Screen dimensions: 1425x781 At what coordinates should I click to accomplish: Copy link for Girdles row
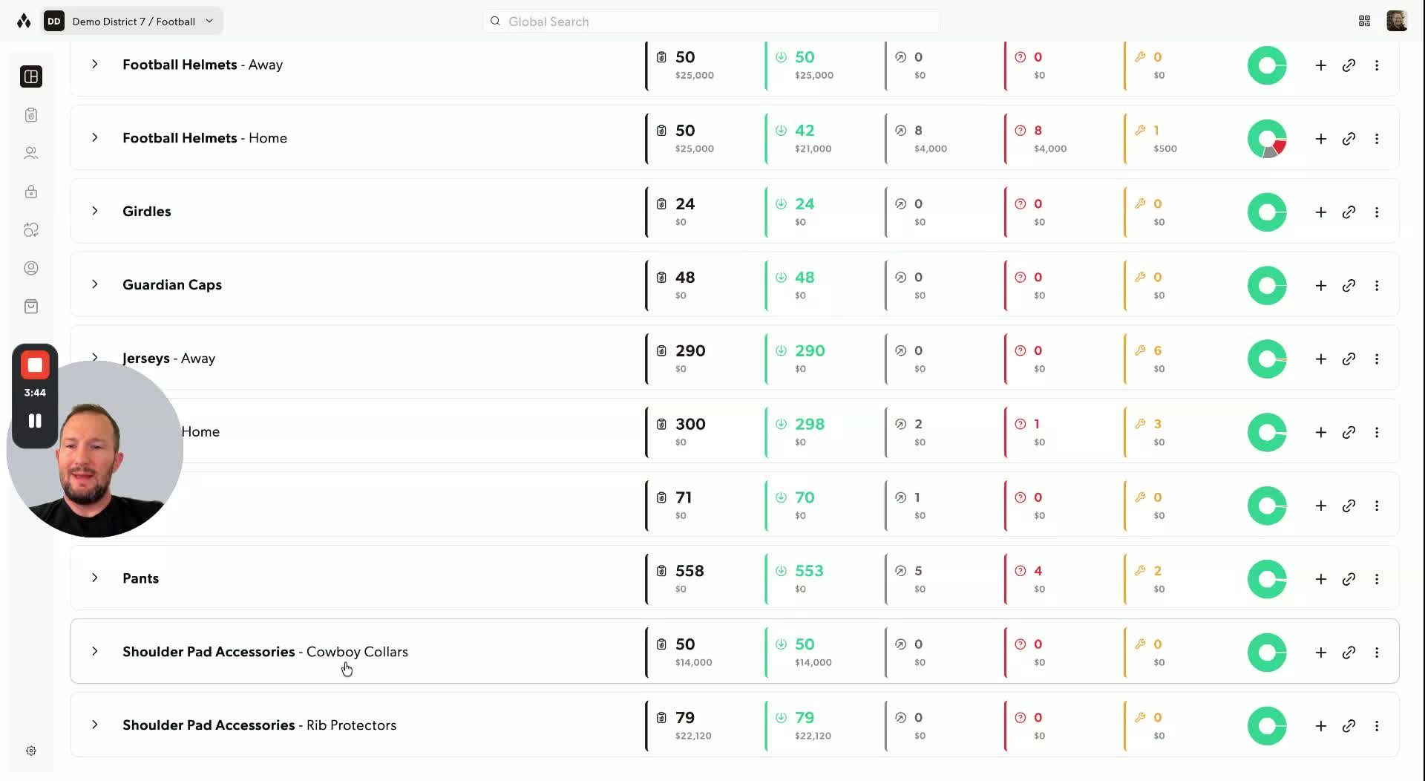pyautogui.click(x=1349, y=212)
